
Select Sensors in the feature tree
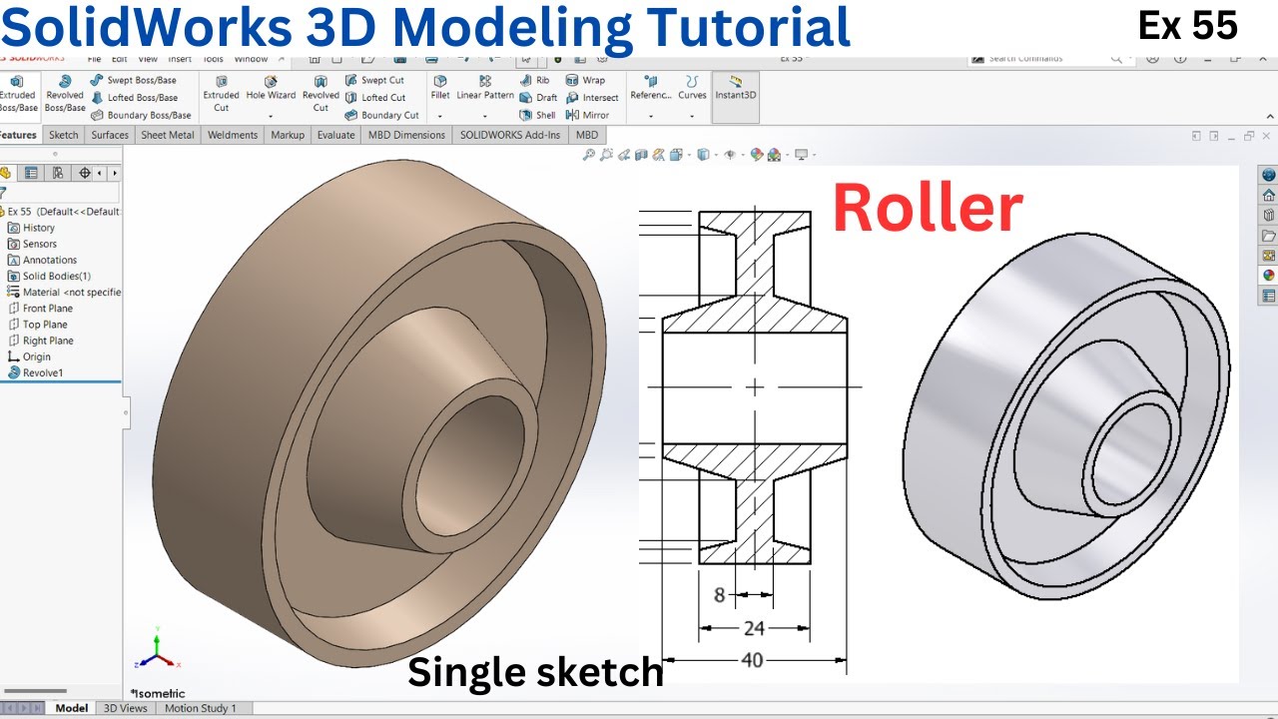[x=33, y=244]
